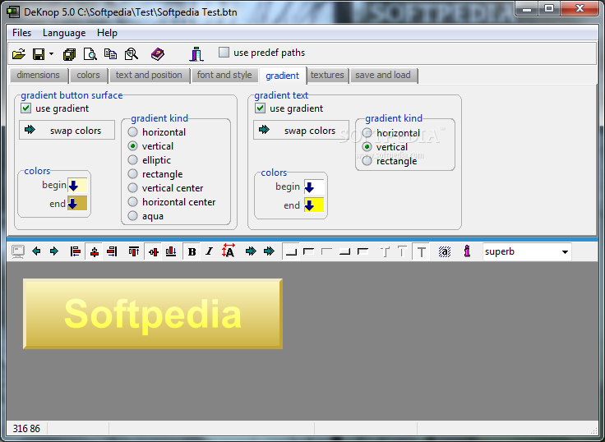Open the Help menu
The width and height of the screenshot is (605, 442).
click(x=107, y=33)
